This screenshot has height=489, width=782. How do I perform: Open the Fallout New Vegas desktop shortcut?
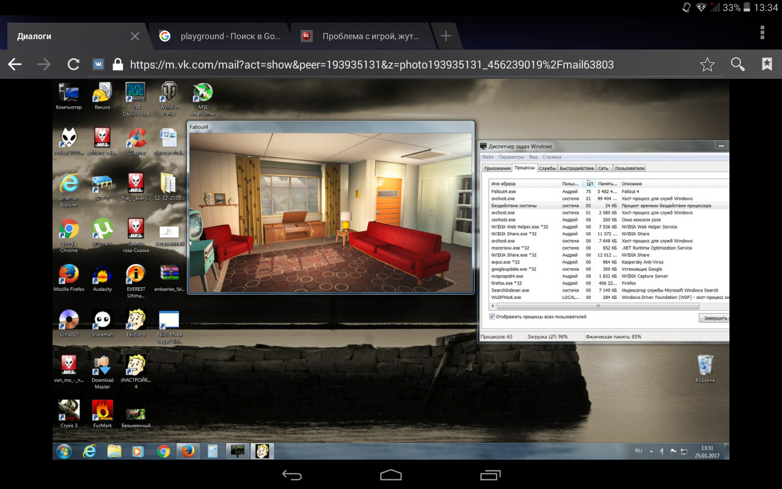point(169,327)
